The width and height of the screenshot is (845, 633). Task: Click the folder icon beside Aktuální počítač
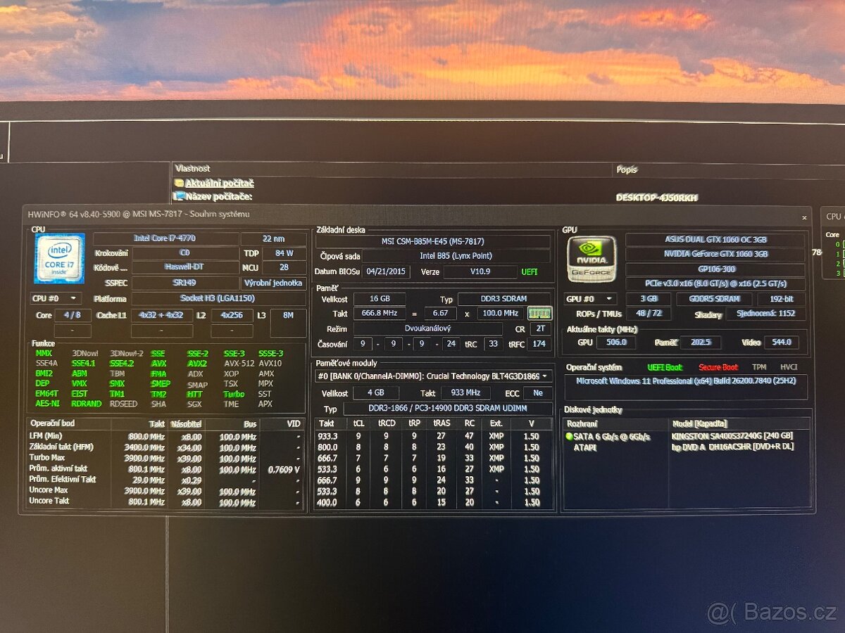180,183
